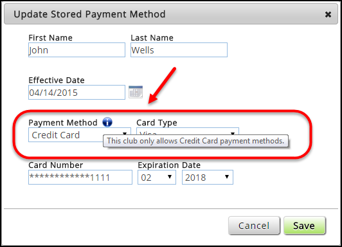
Task: Click the Effective Date input field
Action: click(x=76, y=92)
